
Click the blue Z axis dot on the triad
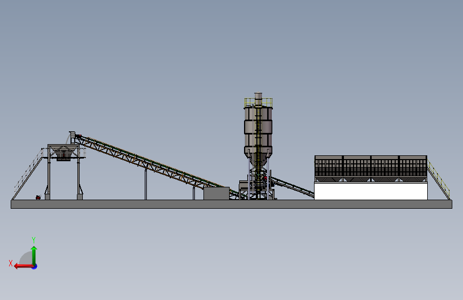pyautogui.click(x=35, y=266)
